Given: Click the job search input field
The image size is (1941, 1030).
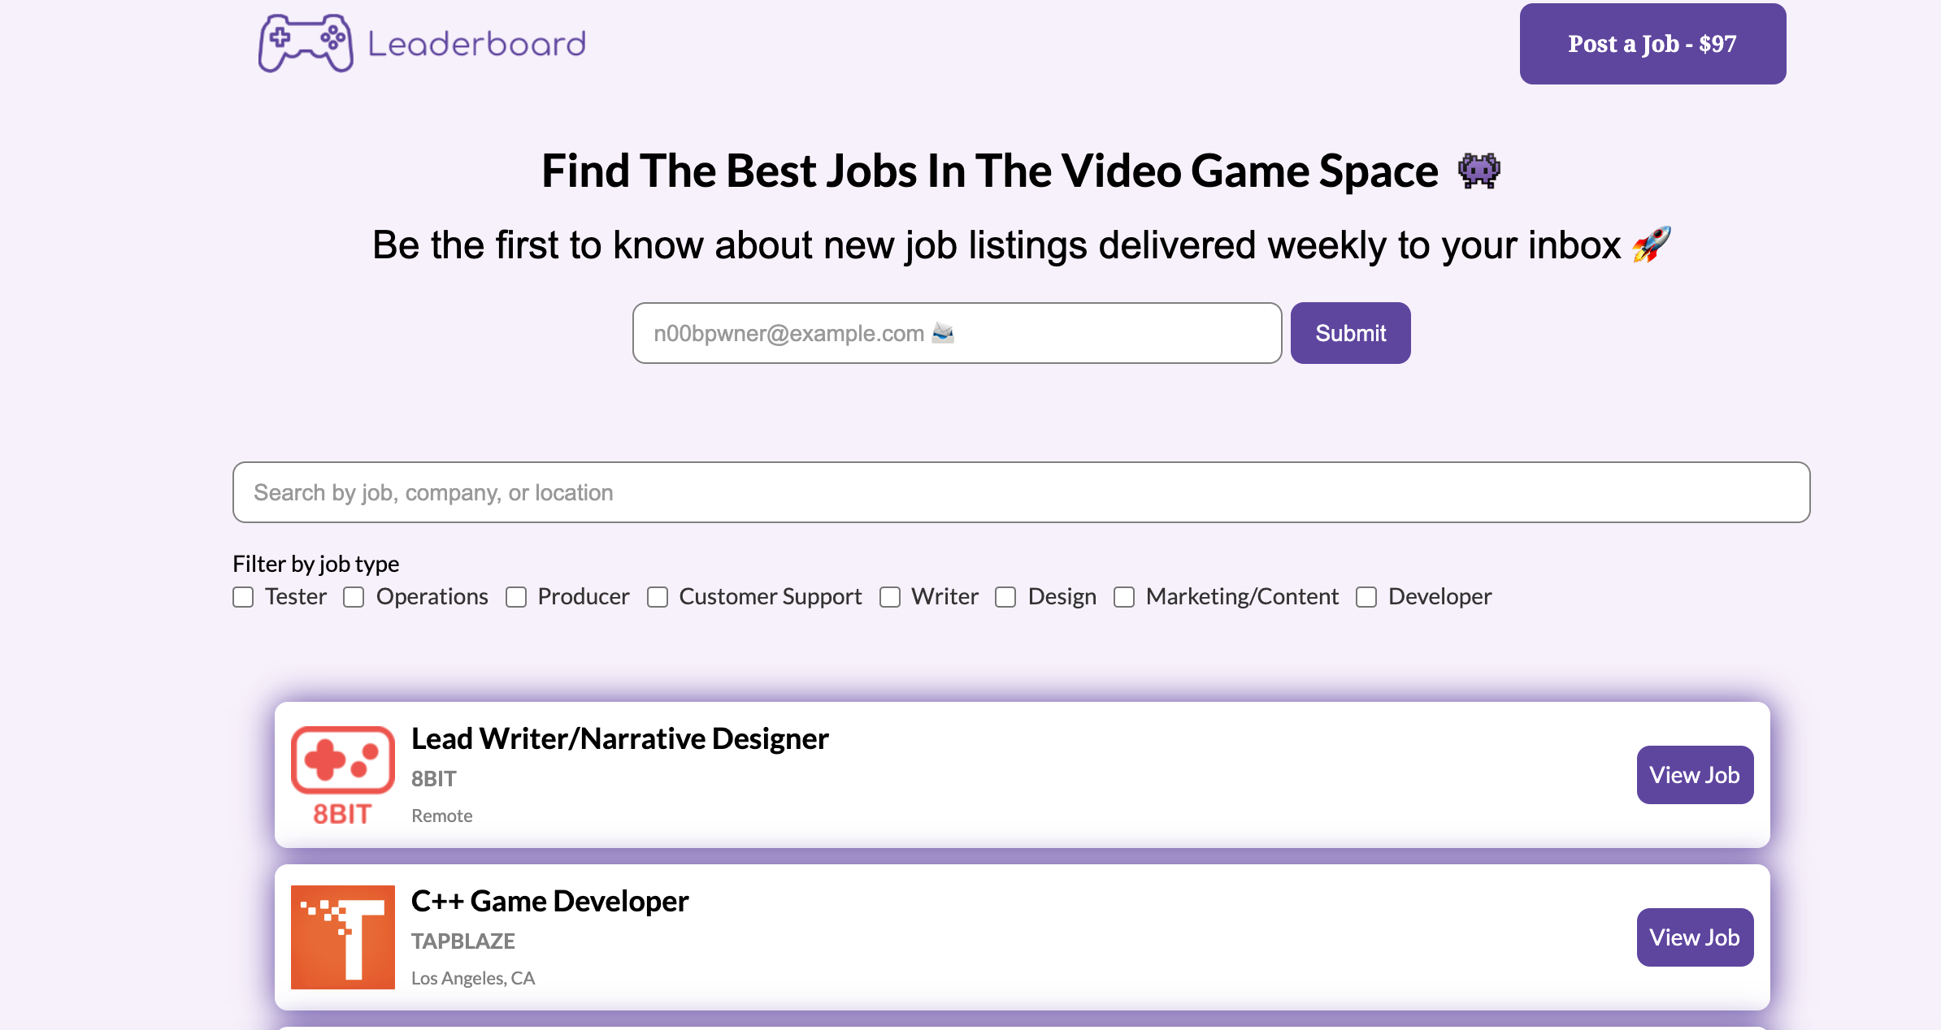Looking at the screenshot, I should coord(1021,492).
